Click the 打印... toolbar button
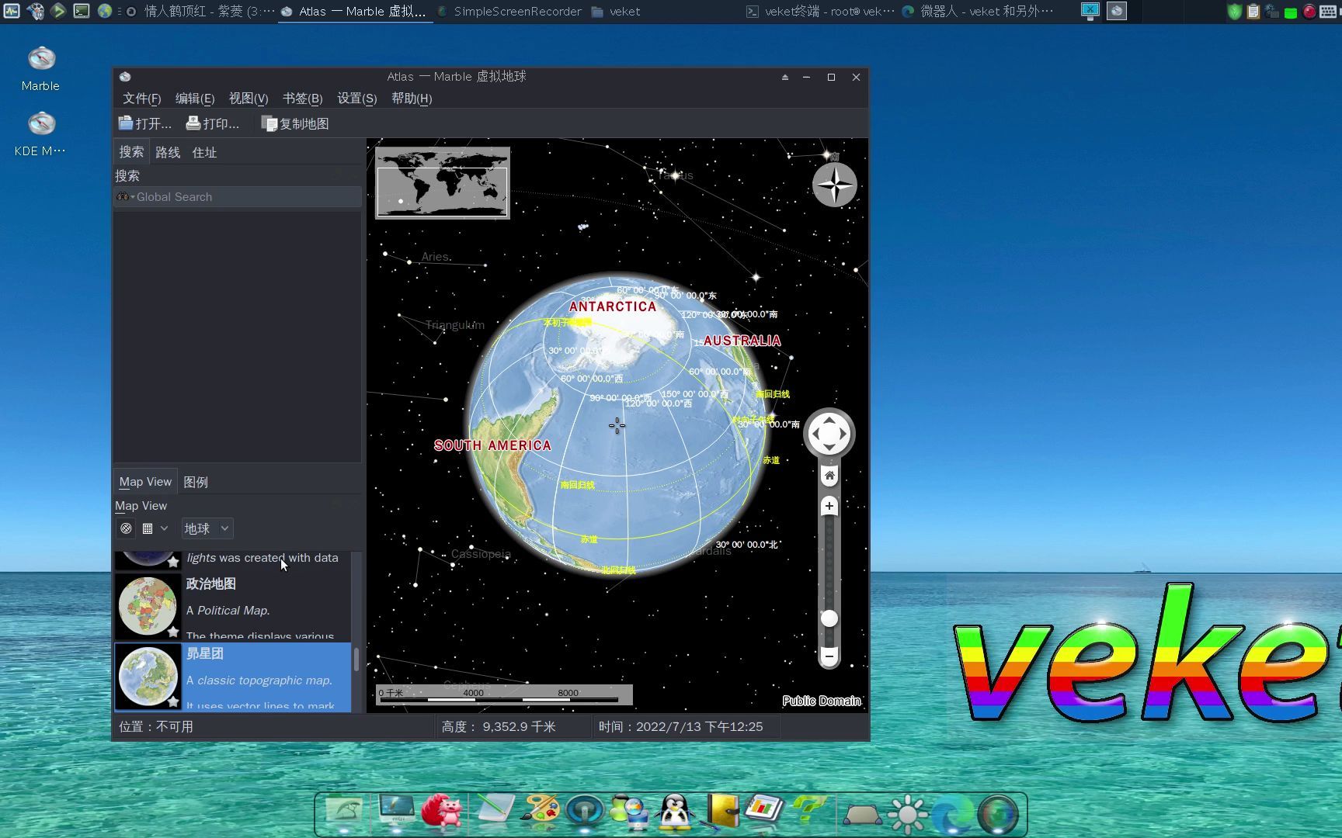 click(212, 123)
